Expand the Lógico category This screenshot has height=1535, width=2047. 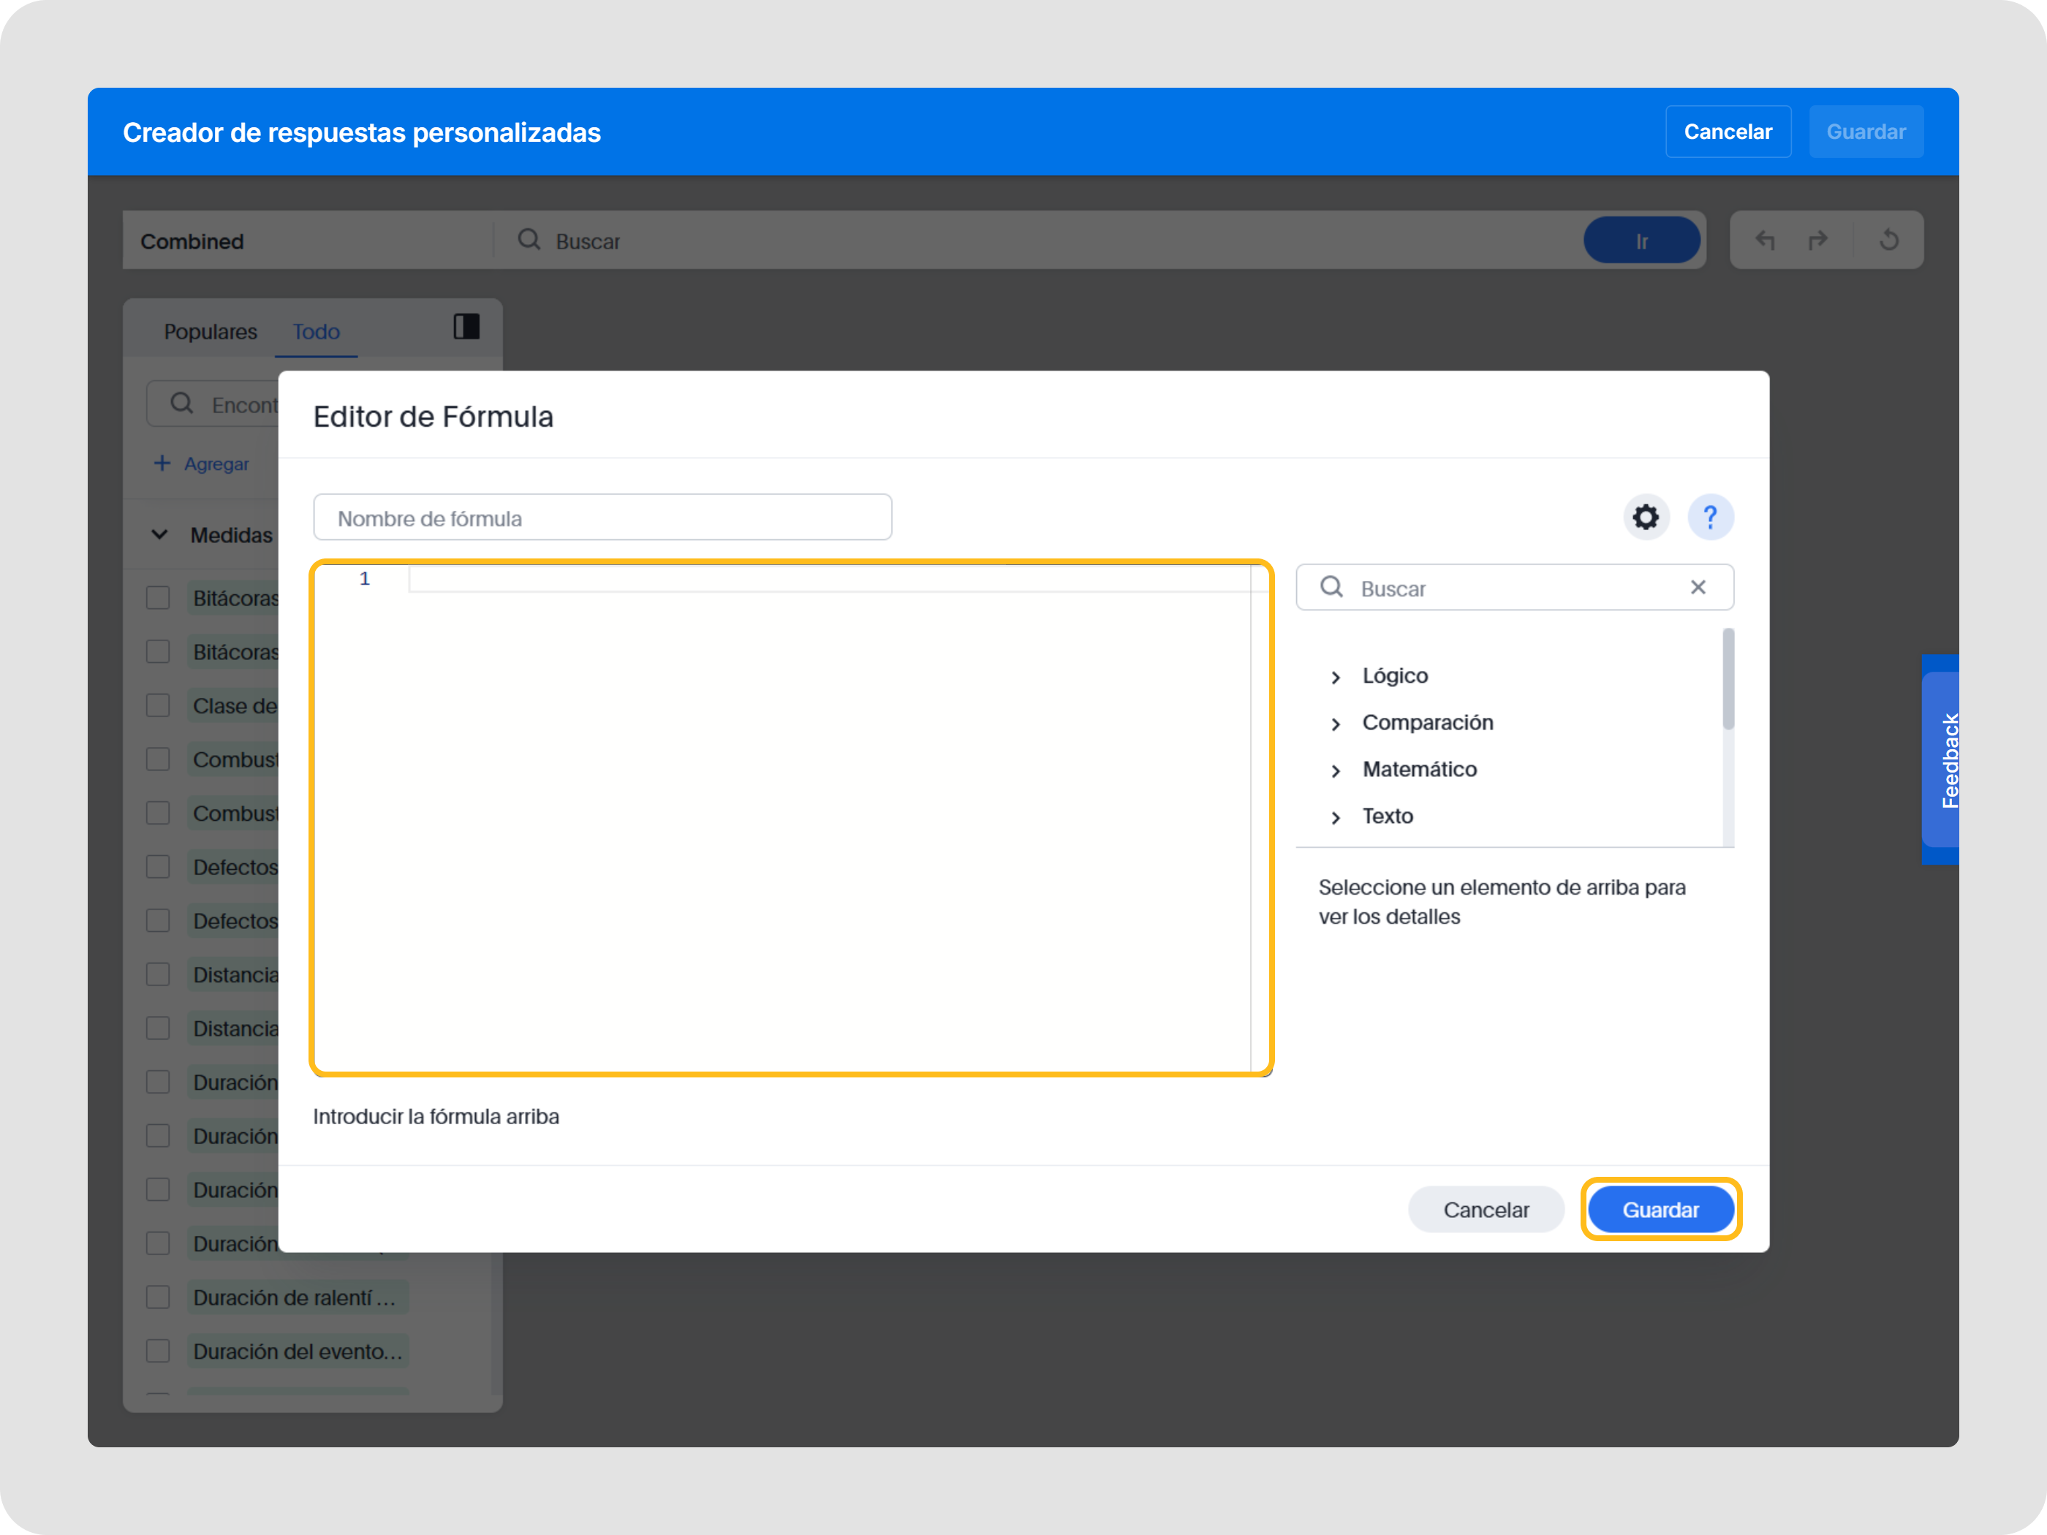pos(1336,675)
